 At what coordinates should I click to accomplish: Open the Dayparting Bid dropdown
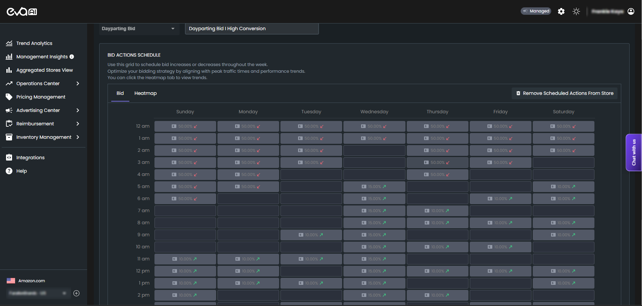(138, 29)
